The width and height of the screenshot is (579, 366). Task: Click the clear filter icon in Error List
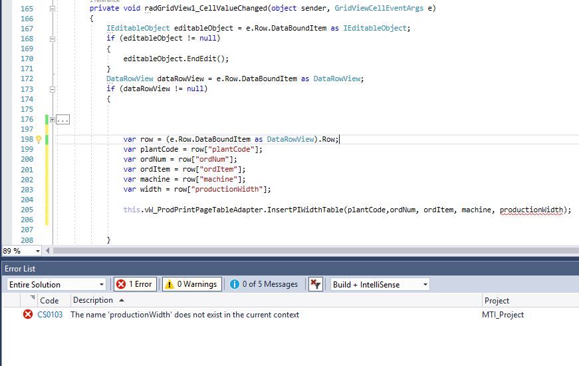click(x=316, y=284)
